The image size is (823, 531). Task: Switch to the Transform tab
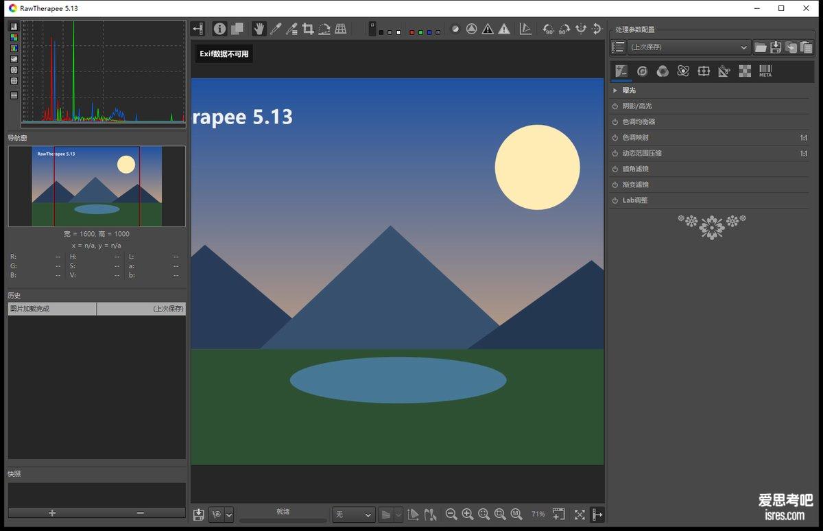pos(724,71)
